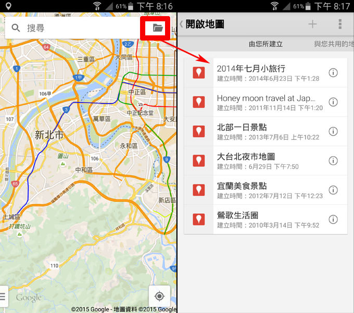Open Honey moon travel at Jap... map
Viewport: 354px width, 313px height.
tap(265, 102)
